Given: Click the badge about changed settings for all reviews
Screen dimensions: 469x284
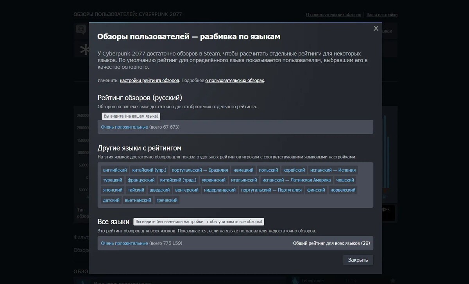Looking at the screenshot, I should tap(199, 221).
